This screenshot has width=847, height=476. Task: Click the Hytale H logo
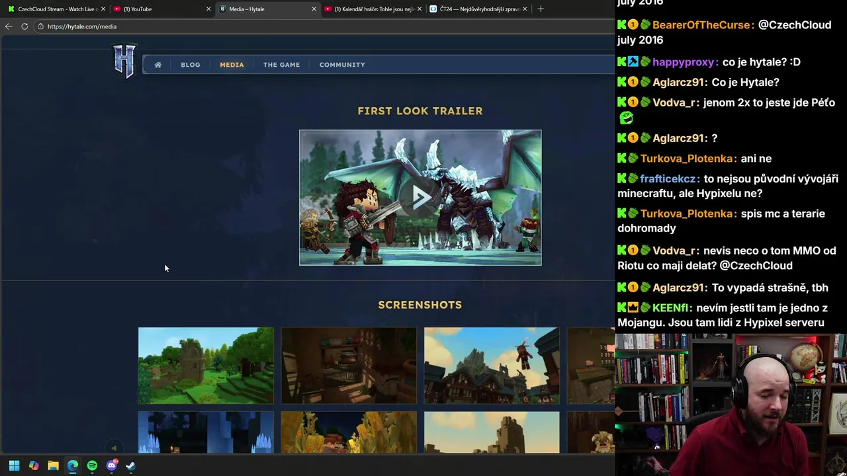[x=124, y=61]
